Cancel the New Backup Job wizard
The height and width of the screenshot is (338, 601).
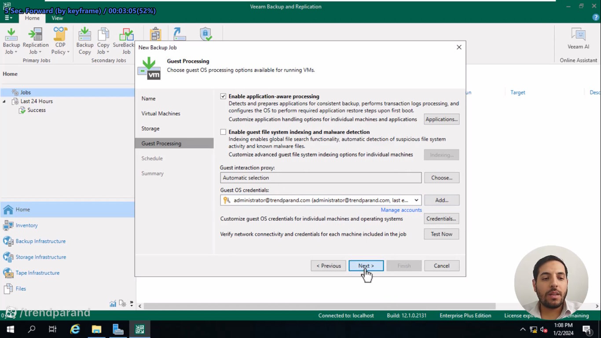pos(442,266)
